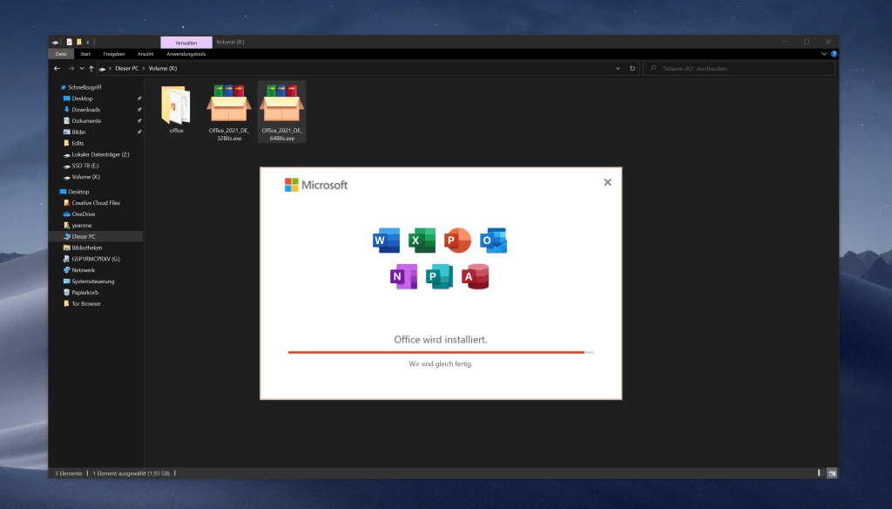Click the properties quick access icon
The height and width of the screenshot is (509, 892).
(70, 42)
